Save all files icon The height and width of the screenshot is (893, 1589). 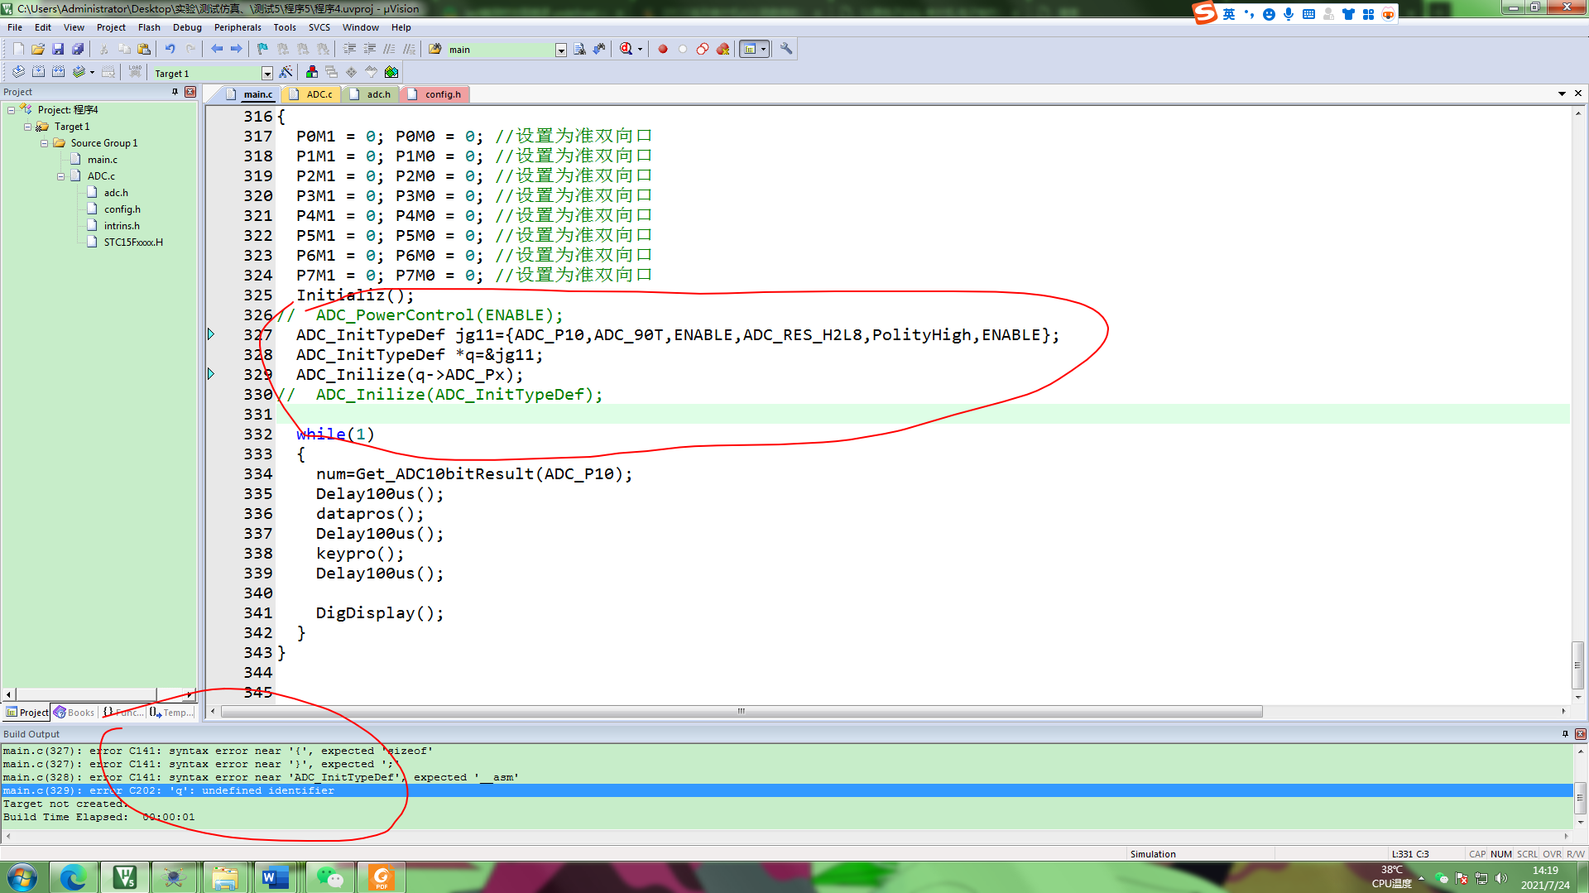[x=78, y=50]
